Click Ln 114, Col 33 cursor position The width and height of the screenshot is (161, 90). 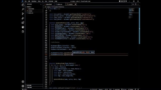94,89
